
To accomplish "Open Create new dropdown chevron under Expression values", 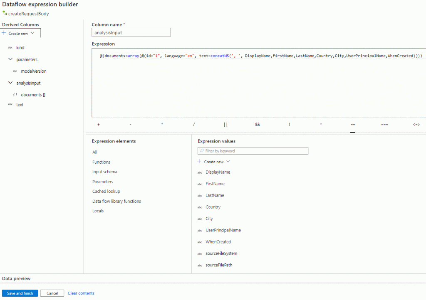I will click(228, 161).
